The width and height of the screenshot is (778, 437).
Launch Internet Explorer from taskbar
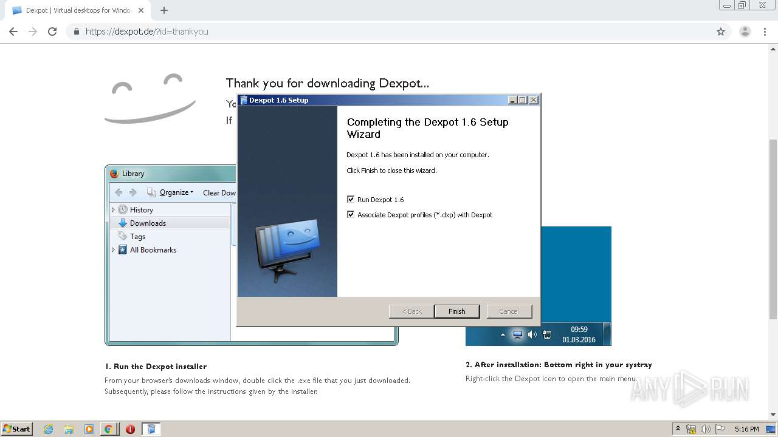pyautogui.click(x=49, y=429)
